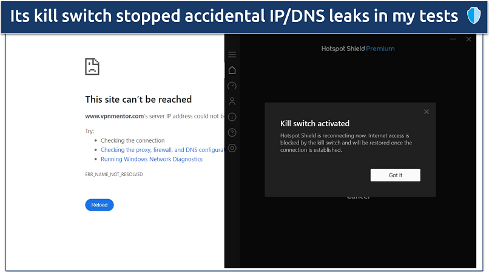Go to the Home icon in sidebar
The height and width of the screenshot is (272, 489).
pyautogui.click(x=232, y=70)
